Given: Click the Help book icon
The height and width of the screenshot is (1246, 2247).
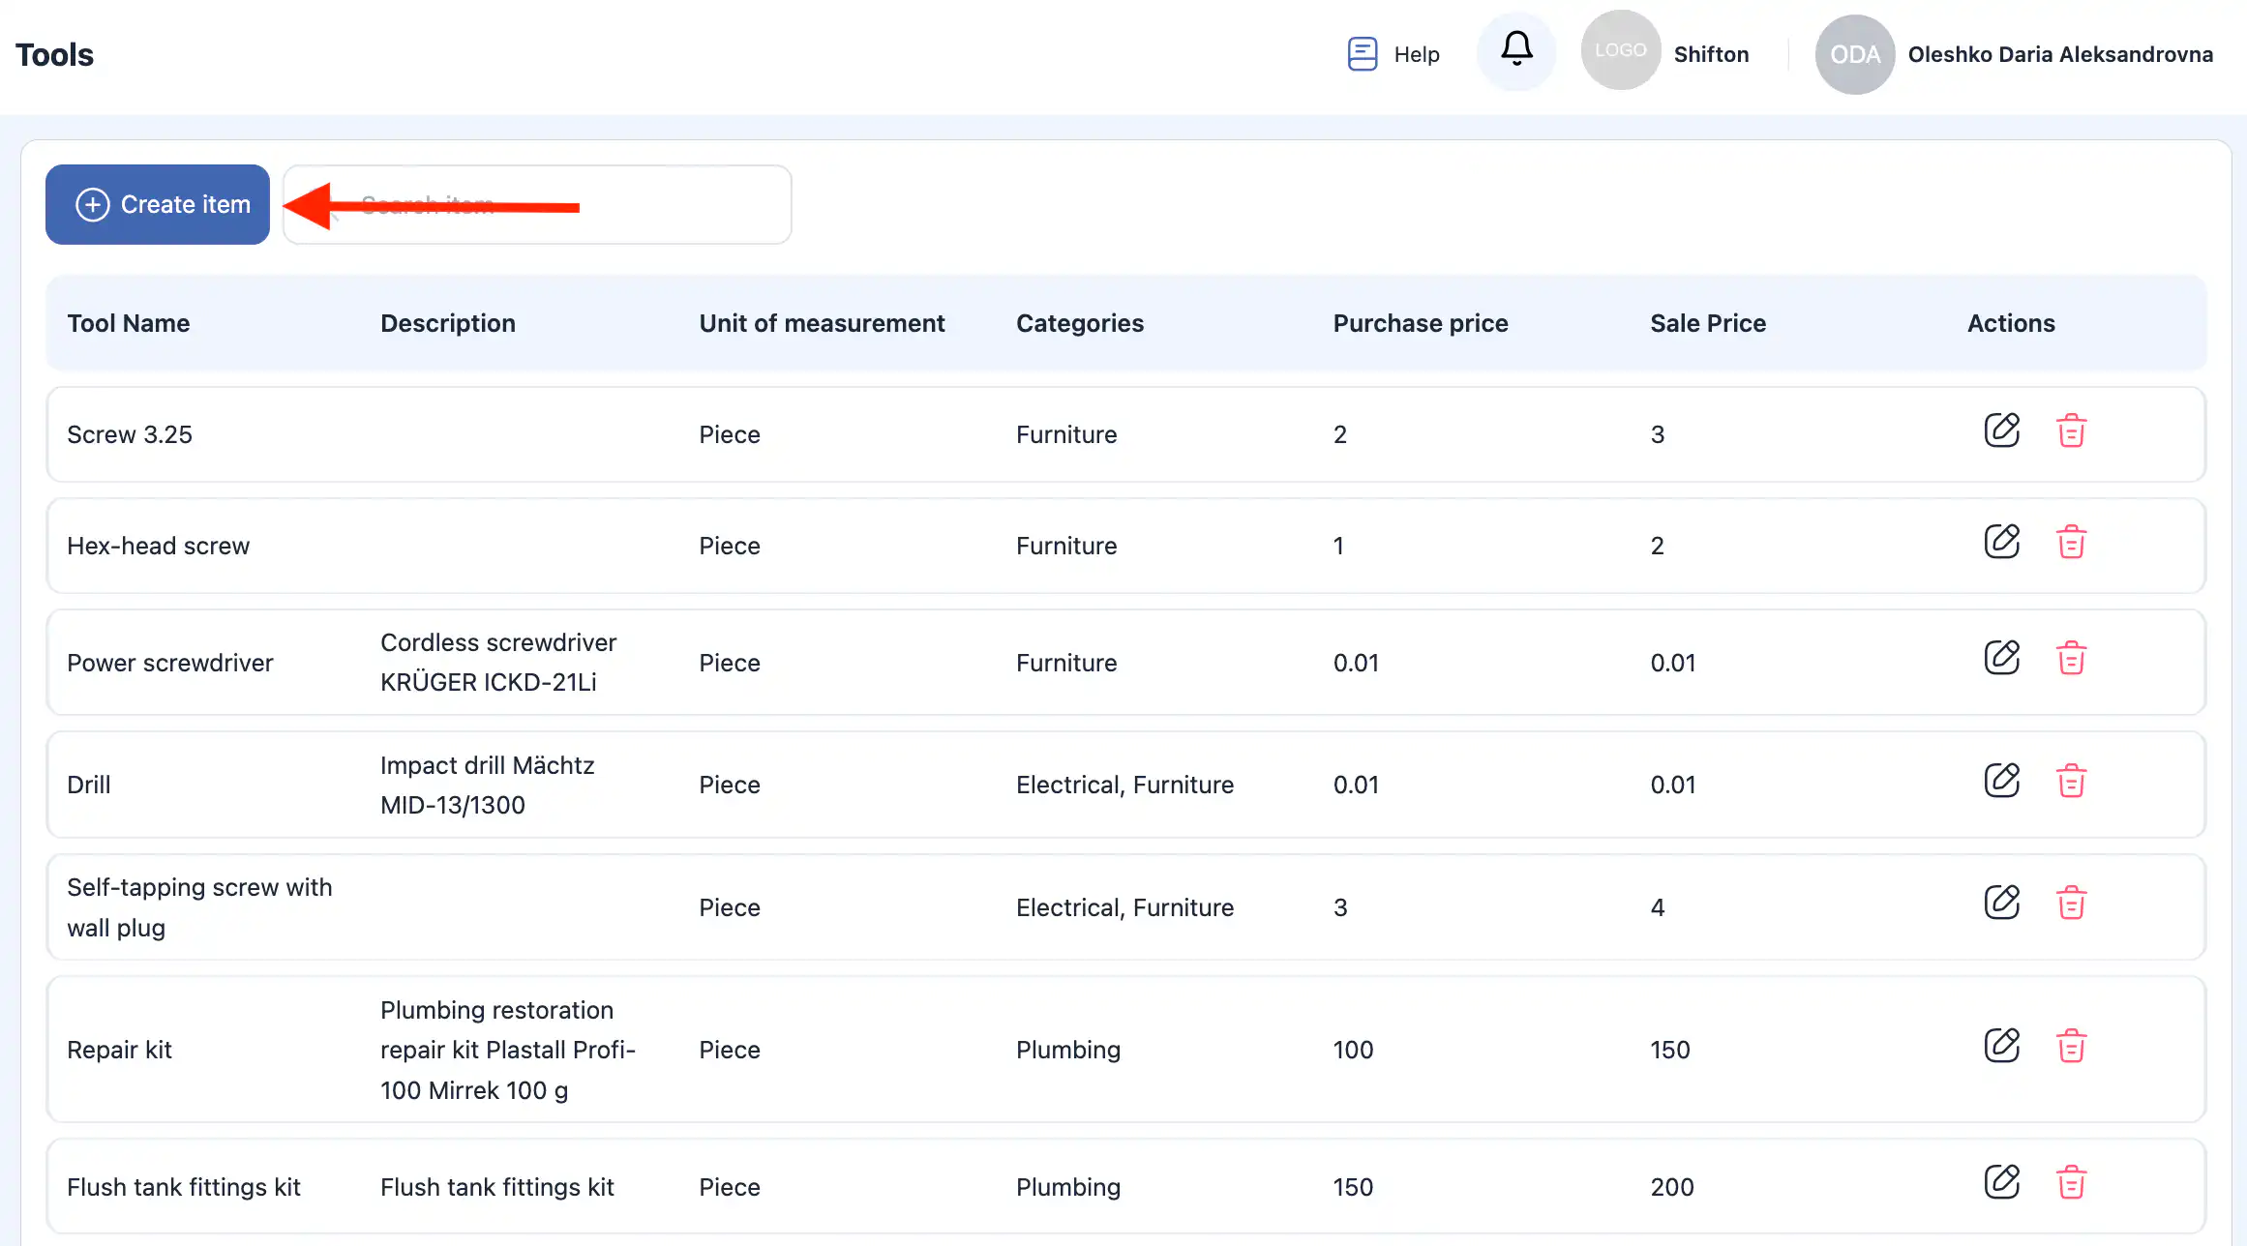Looking at the screenshot, I should [x=1363, y=54].
